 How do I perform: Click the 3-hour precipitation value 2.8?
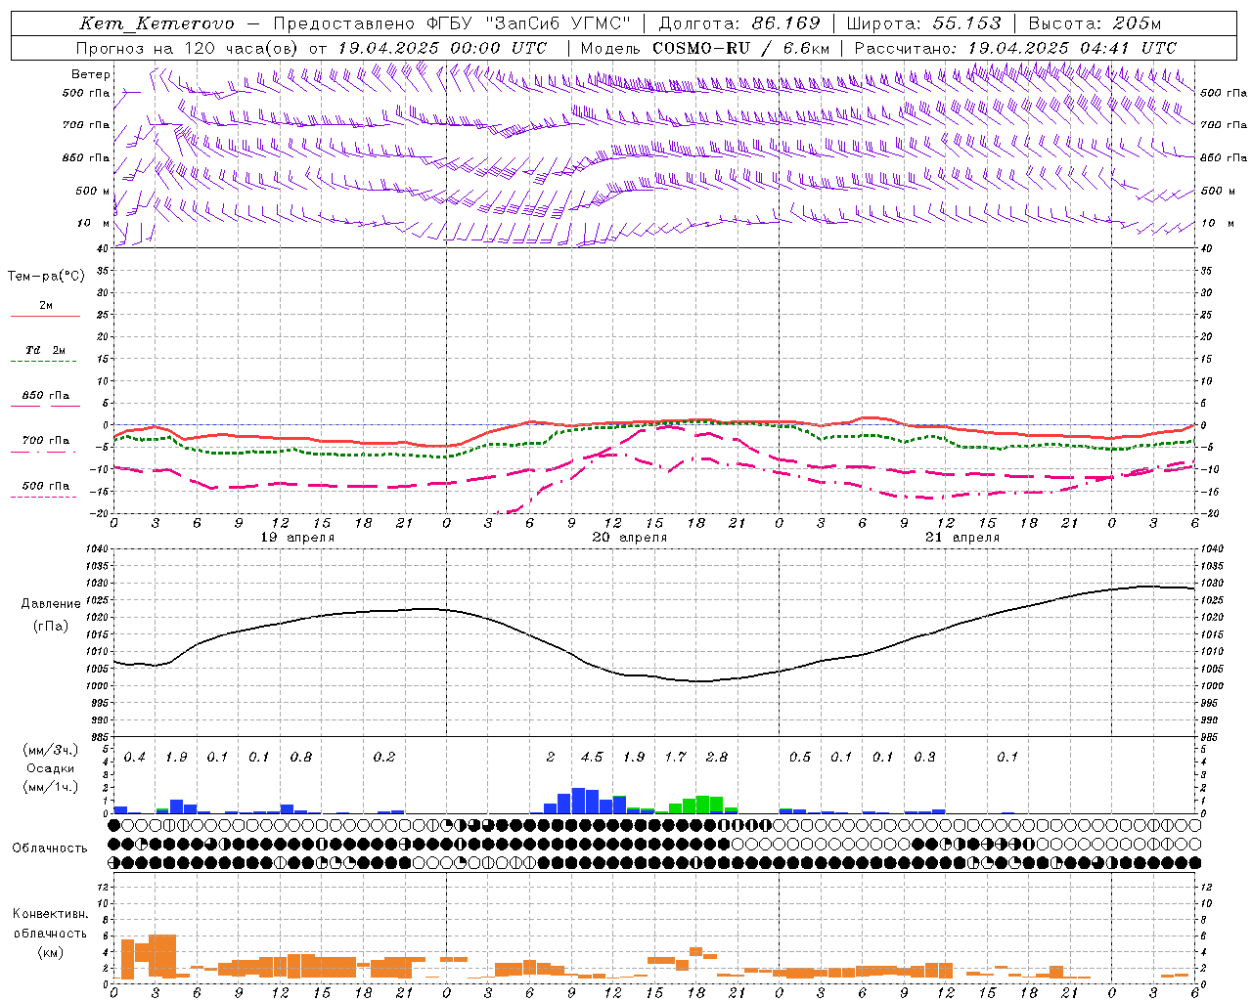point(717,758)
